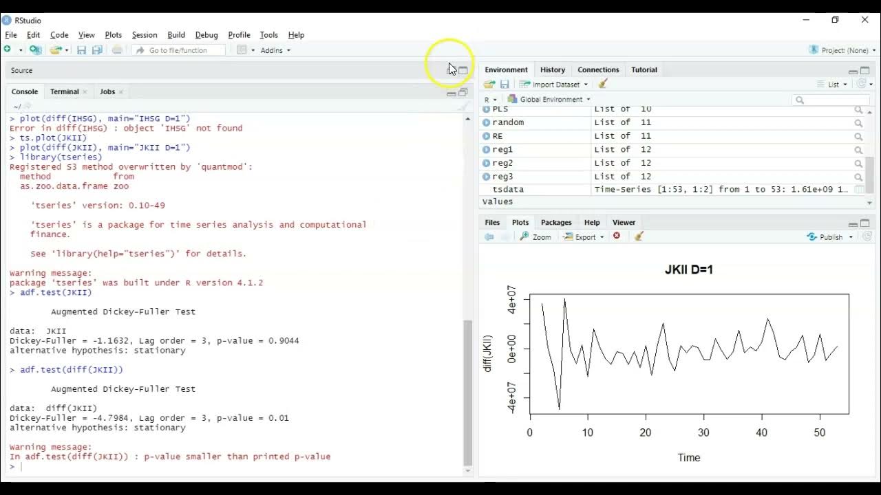Open the New File dropdown arrow
881x495 pixels.
(21, 50)
